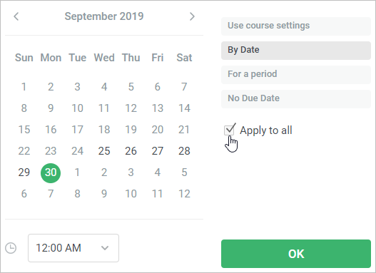
Task: Select Use course settings option
Action: 296,26
